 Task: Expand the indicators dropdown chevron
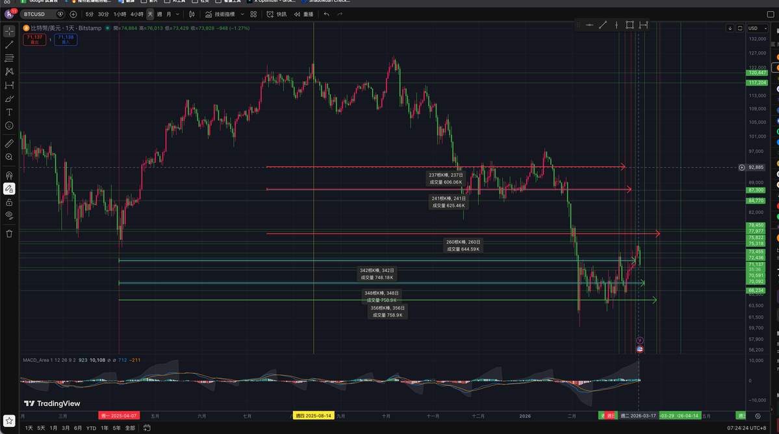(242, 14)
